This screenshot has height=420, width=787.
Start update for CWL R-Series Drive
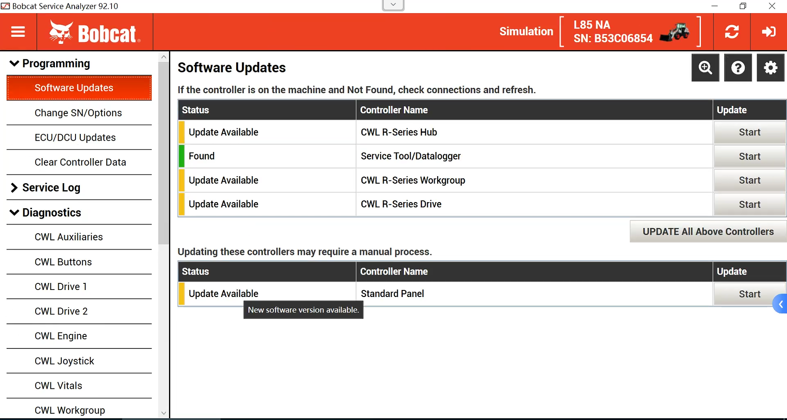point(749,204)
